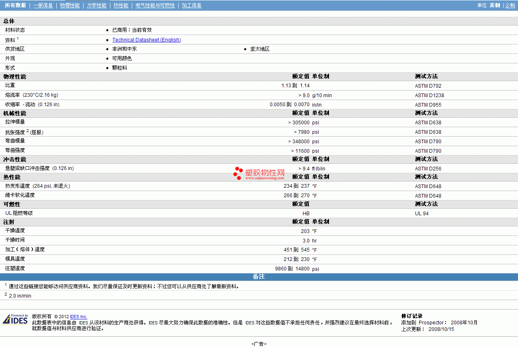Click the <广告> placeholder text
Viewport: 518px width, 347px height.
click(259, 344)
